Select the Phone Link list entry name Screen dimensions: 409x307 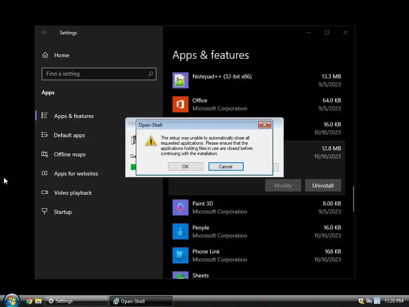coord(206,252)
